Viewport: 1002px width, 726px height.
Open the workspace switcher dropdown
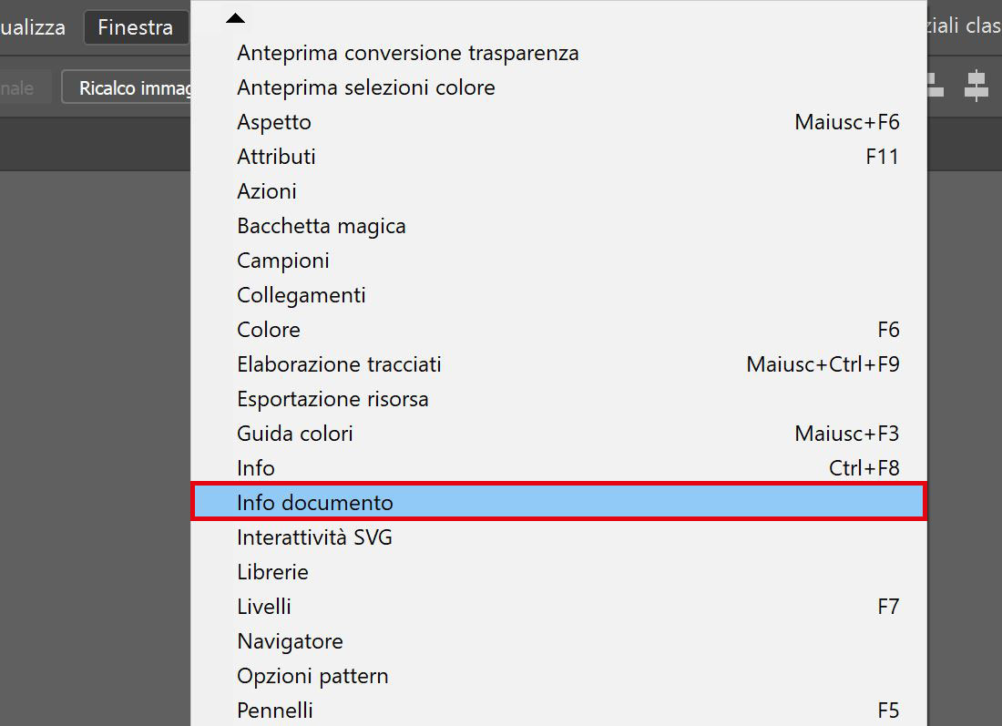(x=966, y=27)
